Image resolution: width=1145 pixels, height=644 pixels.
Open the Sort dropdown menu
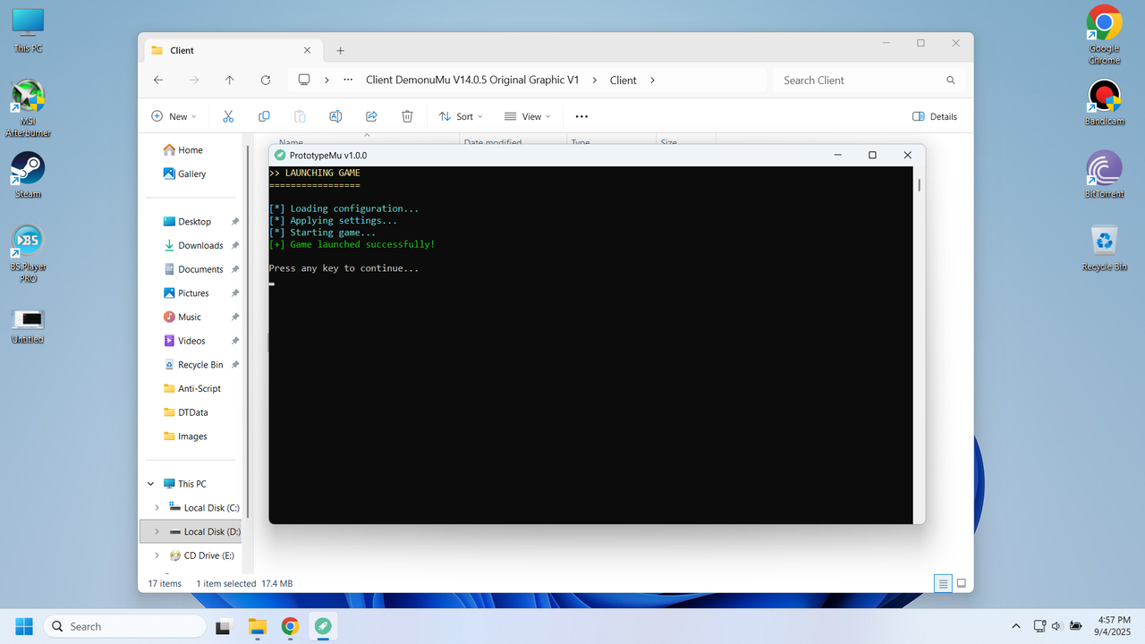[x=461, y=116]
